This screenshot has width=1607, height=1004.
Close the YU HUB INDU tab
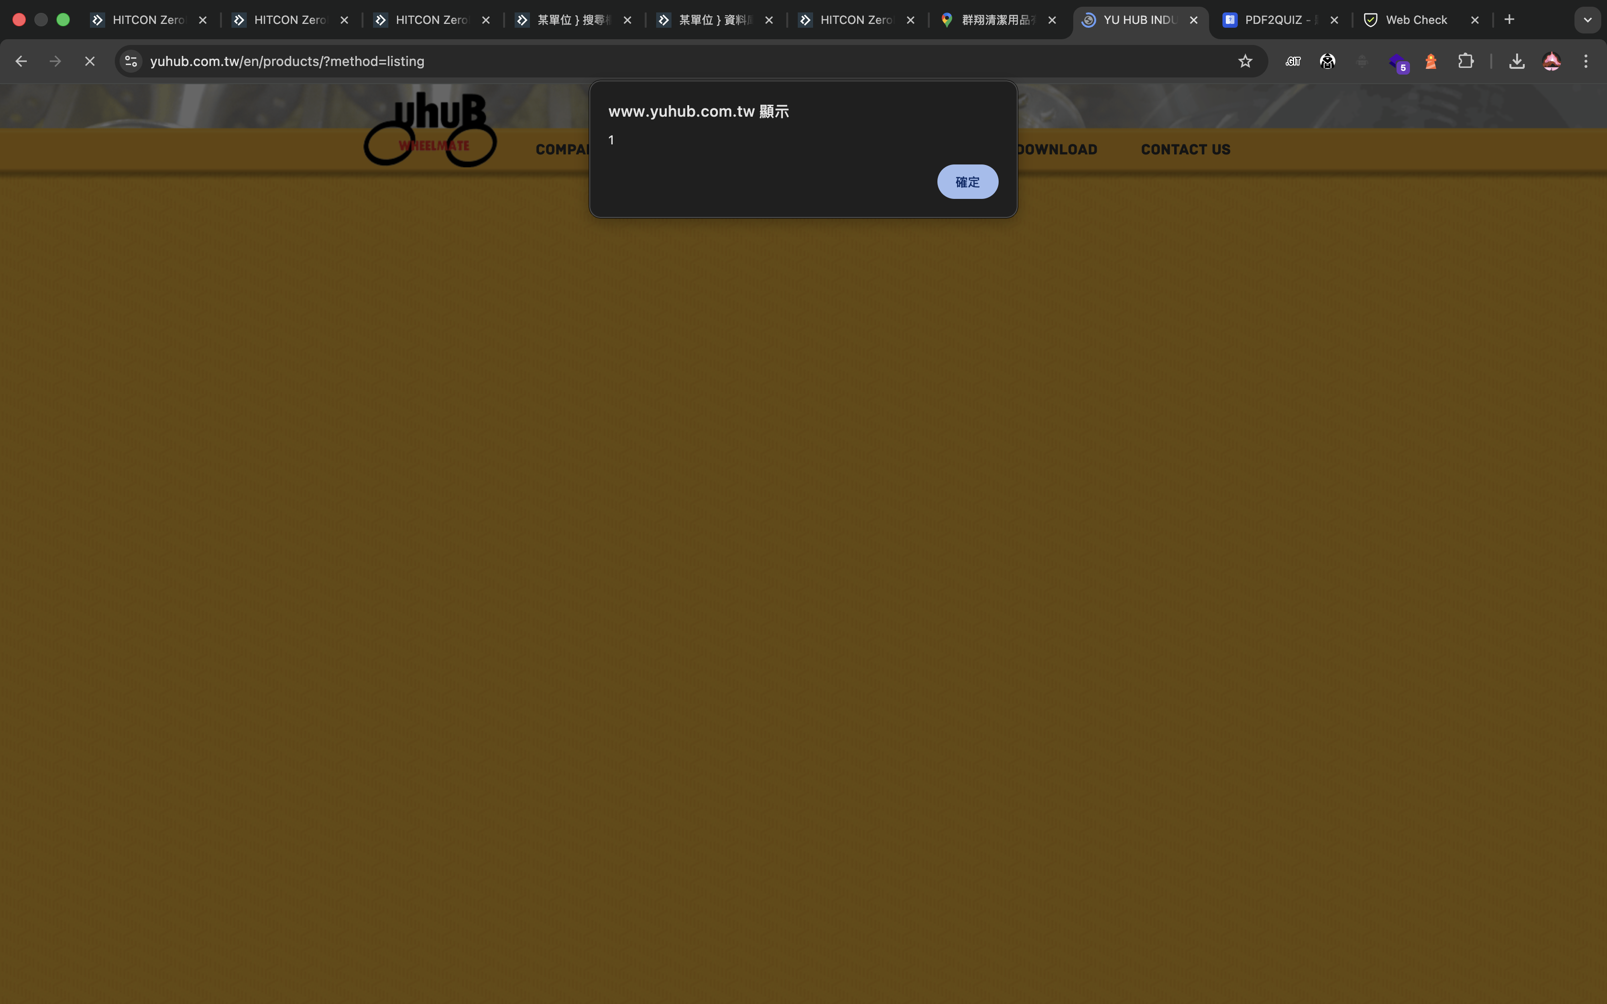click(x=1193, y=20)
